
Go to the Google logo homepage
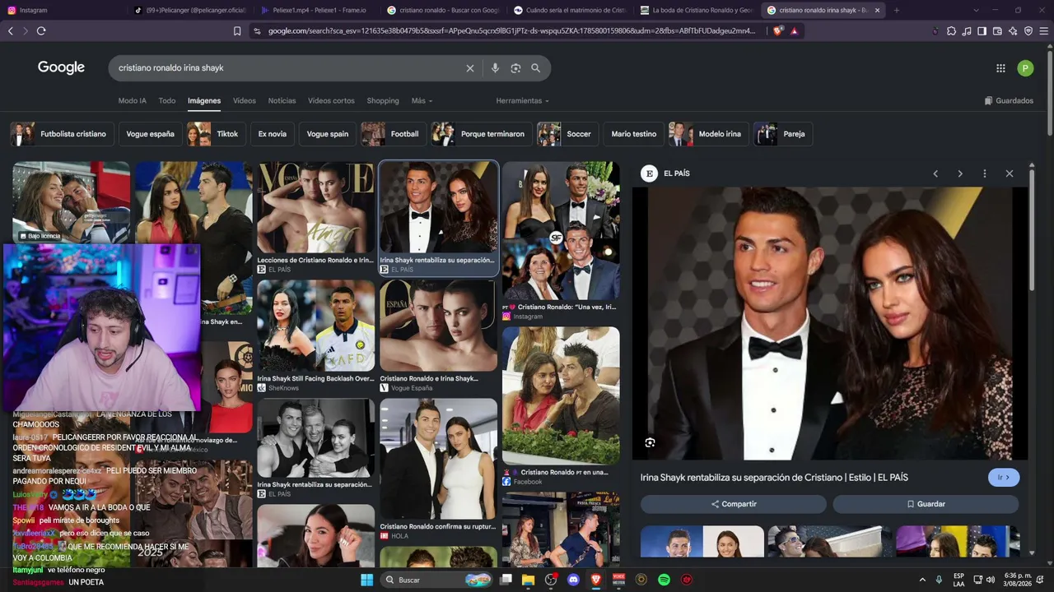(61, 67)
